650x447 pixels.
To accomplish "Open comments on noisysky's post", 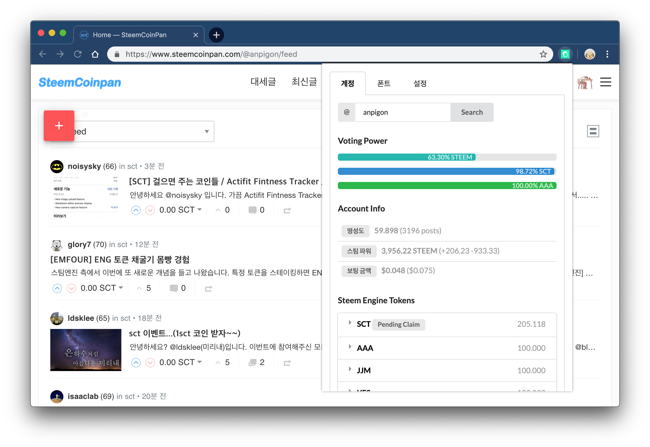I will pyautogui.click(x=256, y=210).
